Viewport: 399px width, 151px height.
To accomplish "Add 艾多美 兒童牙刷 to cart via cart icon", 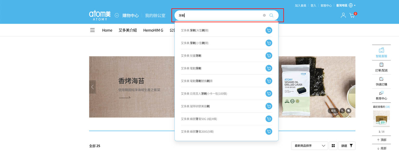I will 269,55.
